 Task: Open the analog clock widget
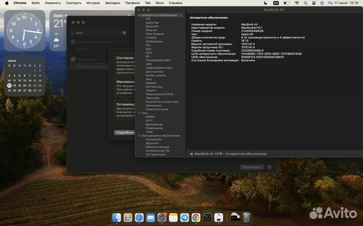point(25,31)
